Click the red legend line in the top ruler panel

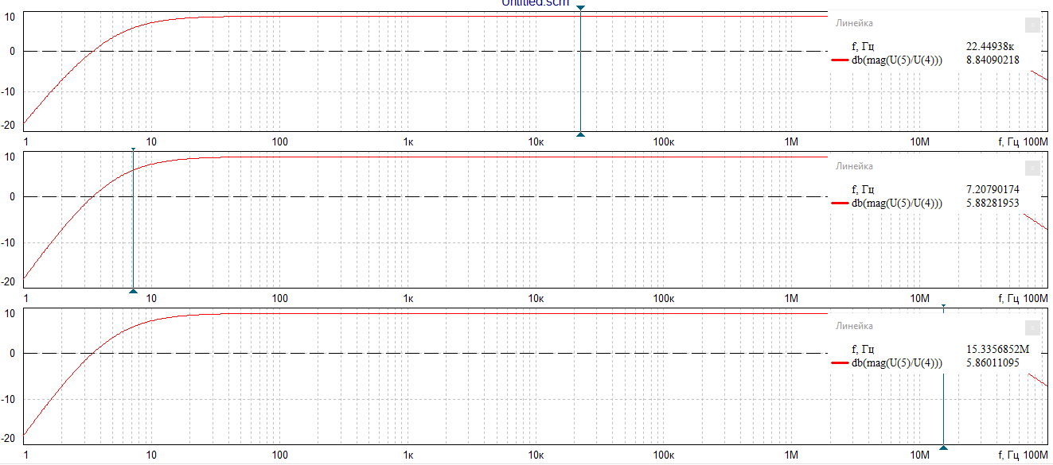[x=840, y=60]
